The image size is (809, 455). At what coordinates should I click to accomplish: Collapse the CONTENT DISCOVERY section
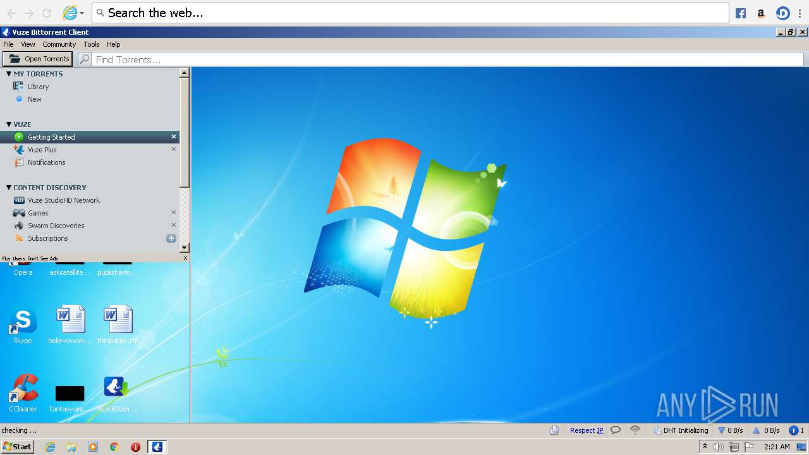(x=9, y=188)
